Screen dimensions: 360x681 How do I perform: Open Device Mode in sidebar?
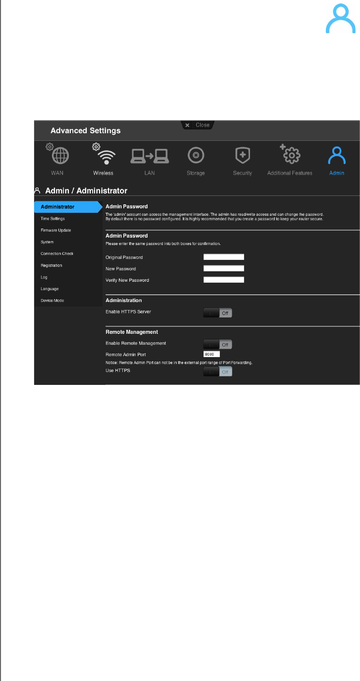(52, 301)
